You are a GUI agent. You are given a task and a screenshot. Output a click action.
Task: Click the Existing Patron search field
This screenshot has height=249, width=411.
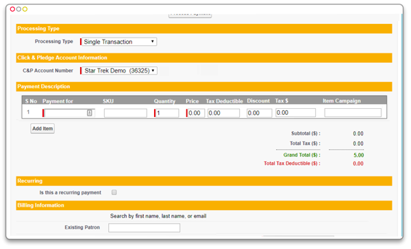tap(144, 228)
